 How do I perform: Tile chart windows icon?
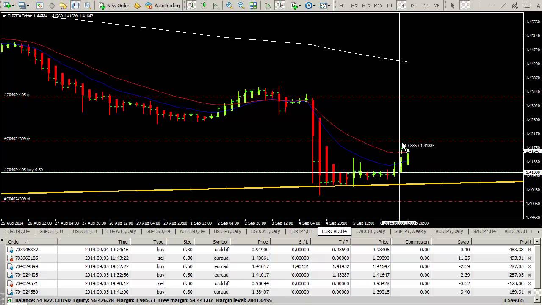pos(253,6)
